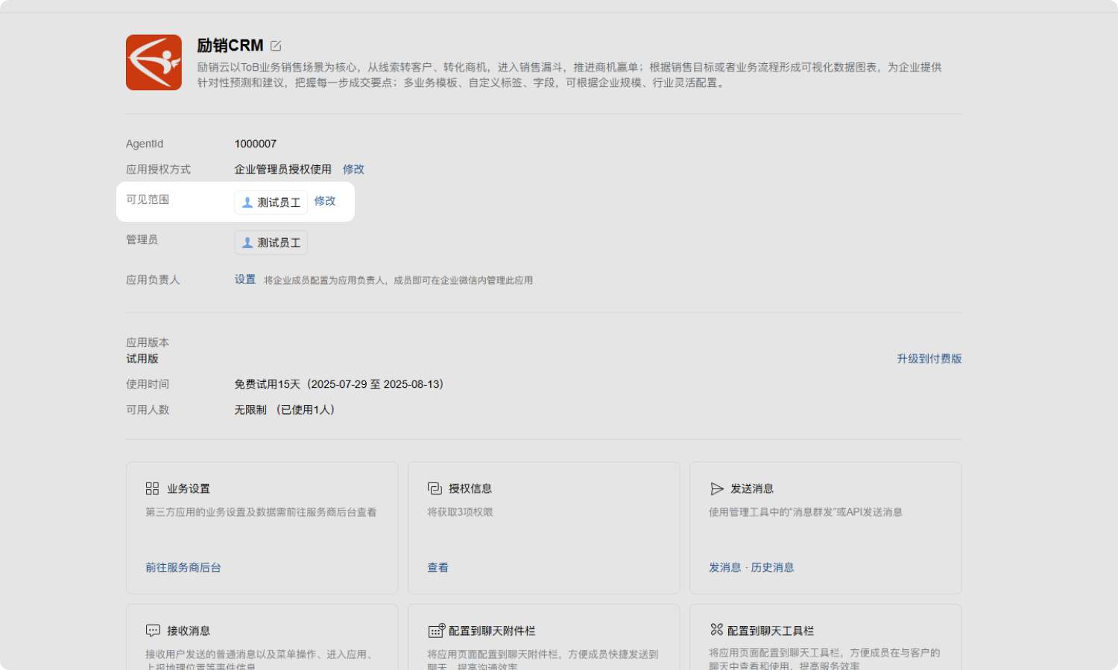Image resolution: width=1118 pixels, height=670 pixels.
Task: Click the edit pencil icon beside 励销CRM
Action: click(x=276, y=46)
